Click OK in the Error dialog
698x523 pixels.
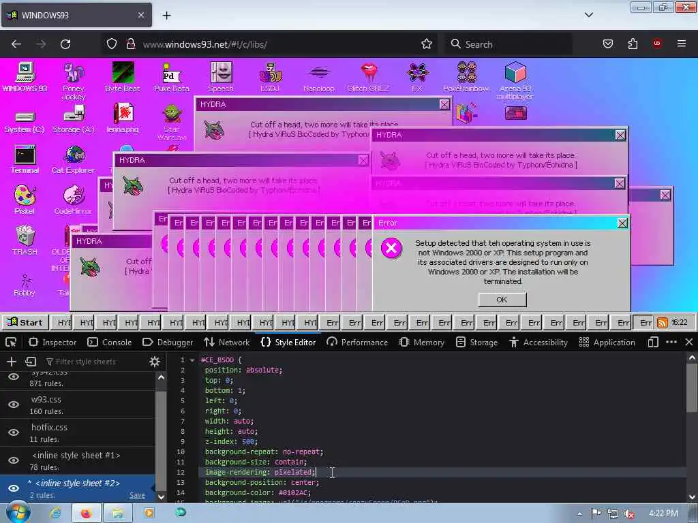[502, 300]
